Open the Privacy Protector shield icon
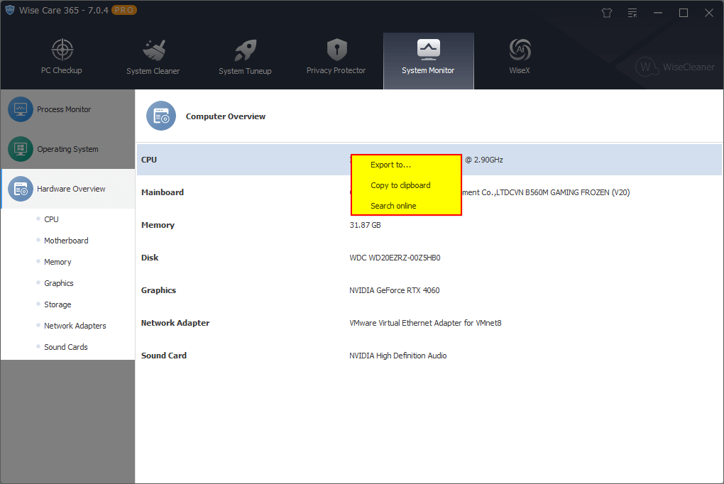The image size is (724, 484). [336, 50]
